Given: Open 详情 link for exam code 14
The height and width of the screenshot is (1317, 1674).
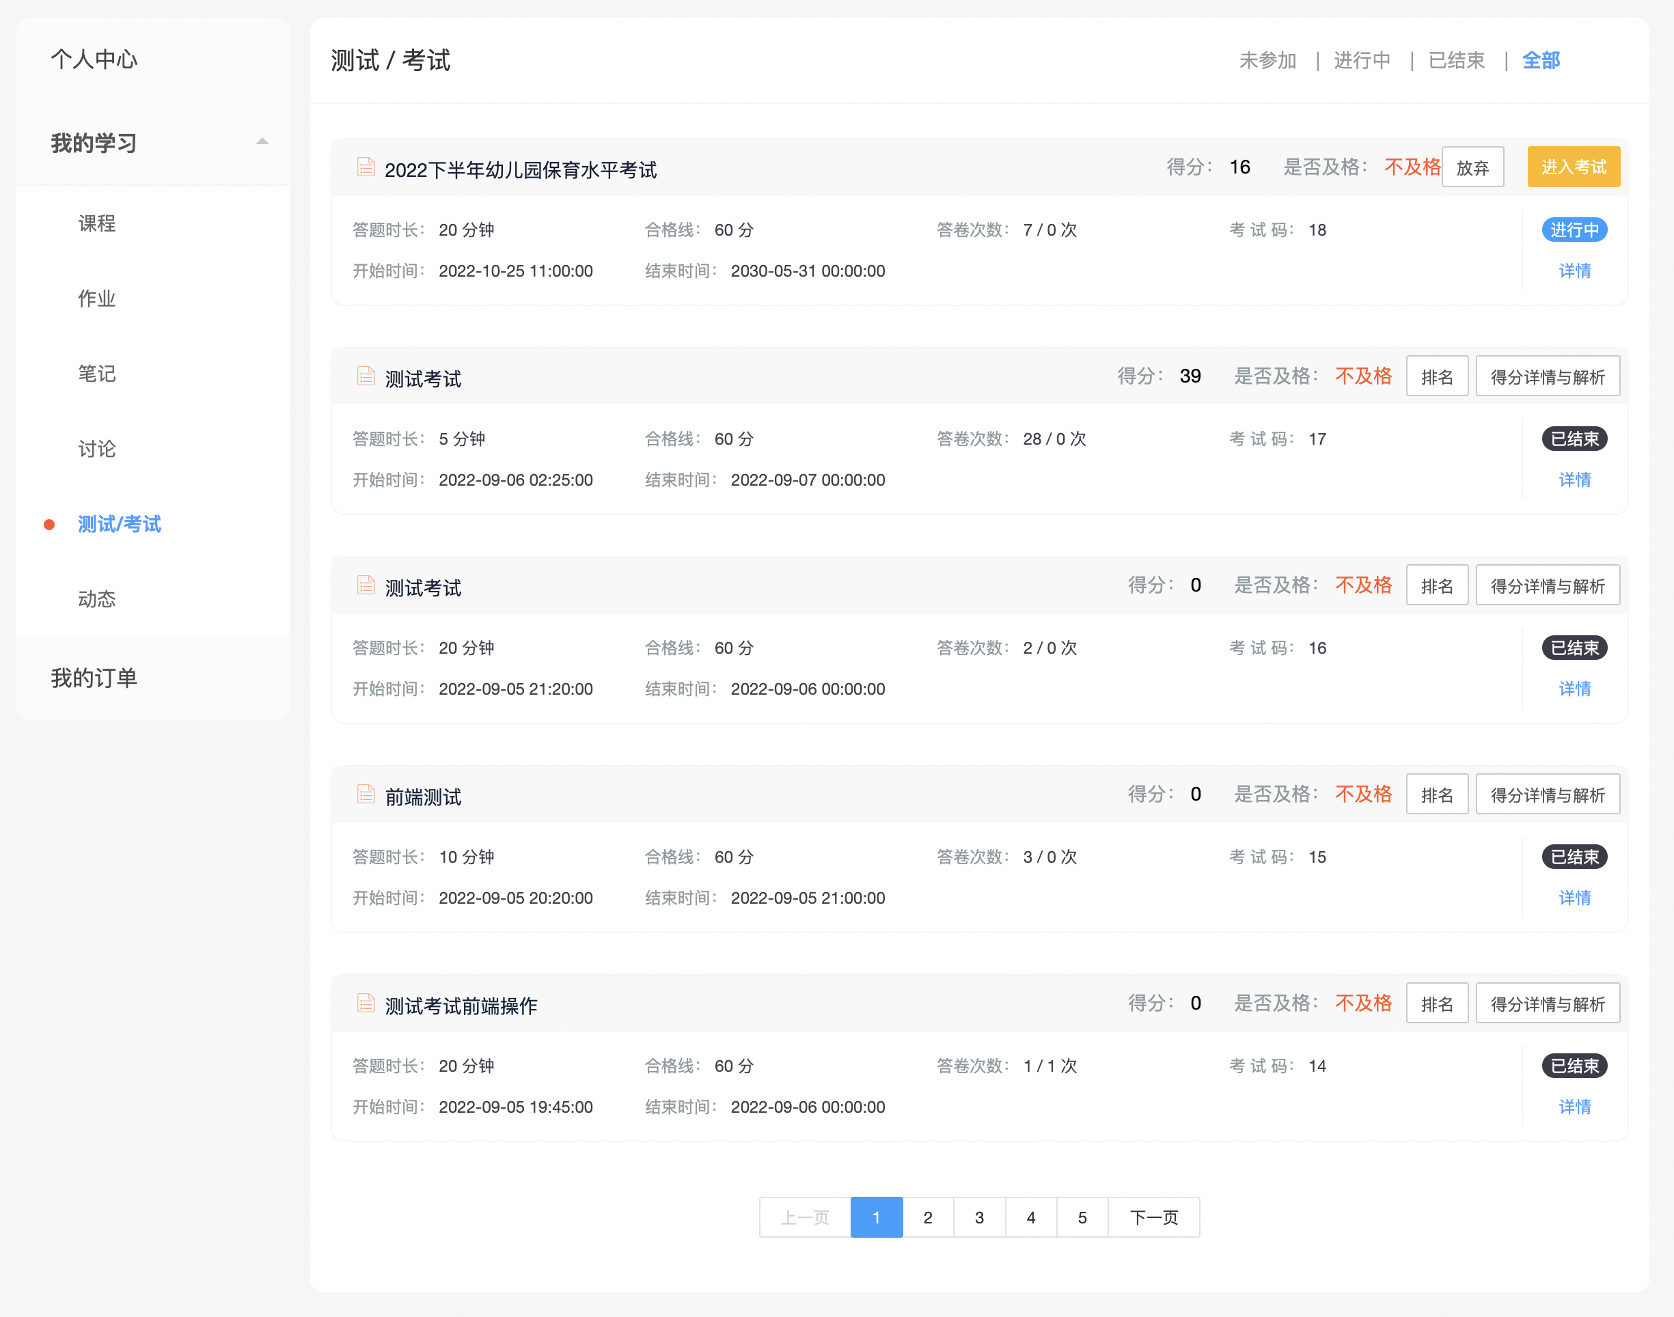Looking at the screenshot, I should click(1574, 1107).
